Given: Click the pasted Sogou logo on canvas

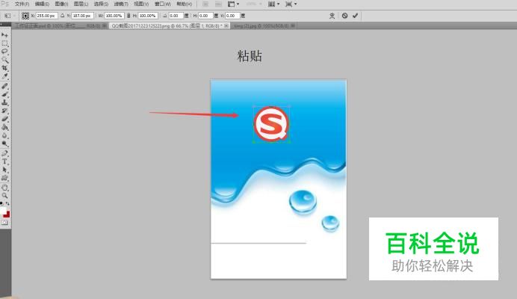Looking at the screenshot, I should (271, 124).
